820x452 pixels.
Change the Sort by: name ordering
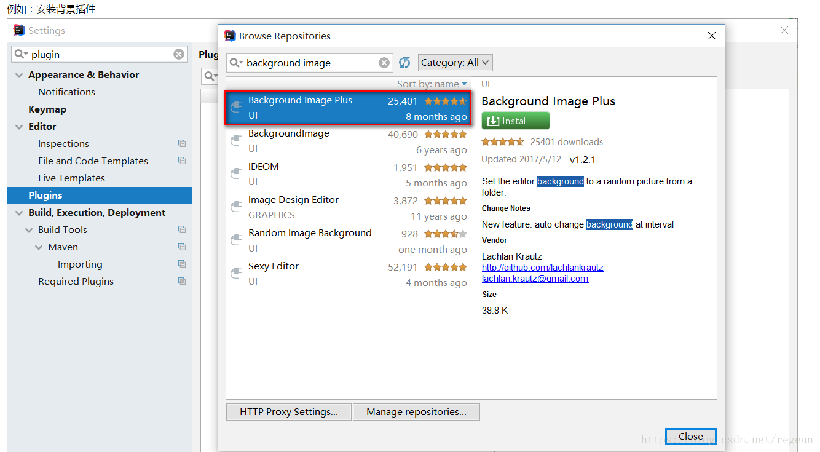coord(432,84)
